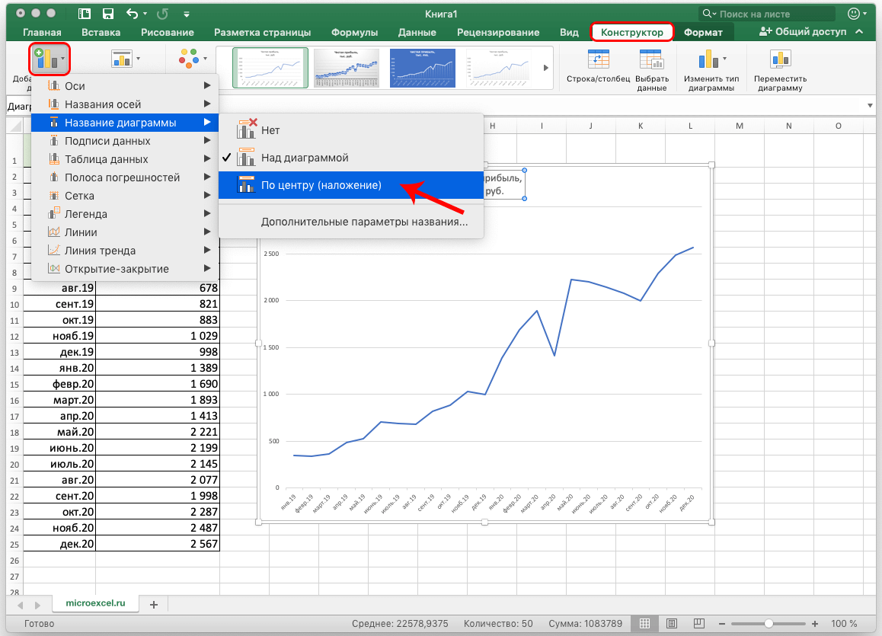The height and width of the screenshot is (636, 882).
Task: Add a new sheet with plus button
Action: tap(154, 605)
